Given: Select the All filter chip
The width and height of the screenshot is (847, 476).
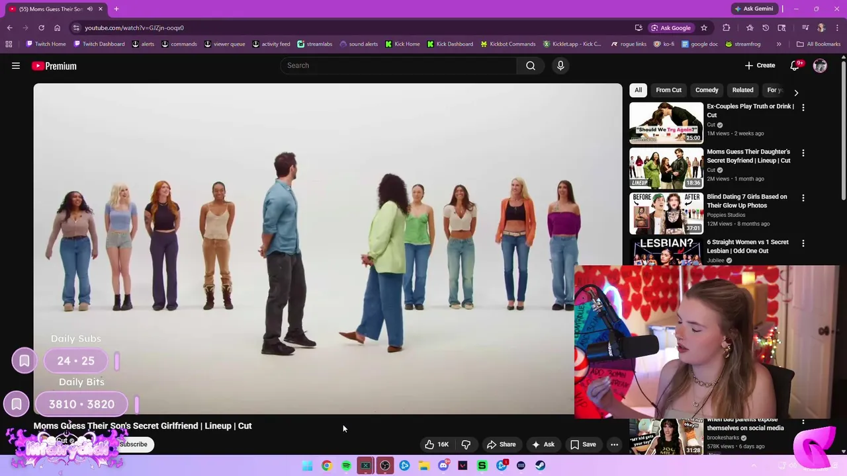Looking at the screenshot, I should click(638, 90).
